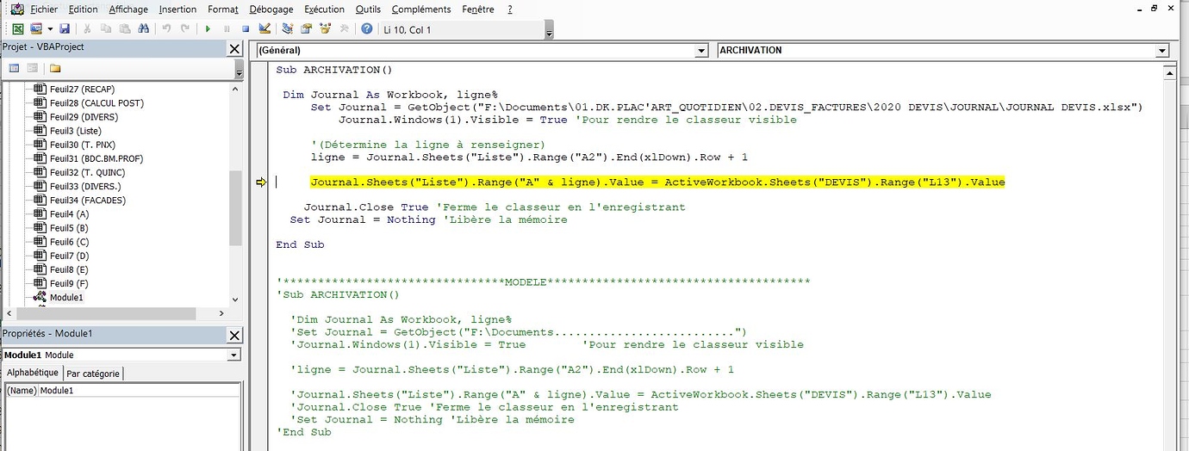Click project tree scroll down arrow

(236, 299)
